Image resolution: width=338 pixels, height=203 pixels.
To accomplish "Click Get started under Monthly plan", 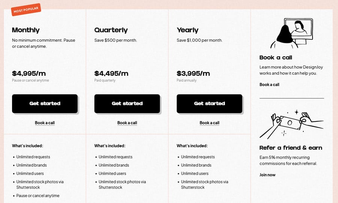I will point(45,103).
